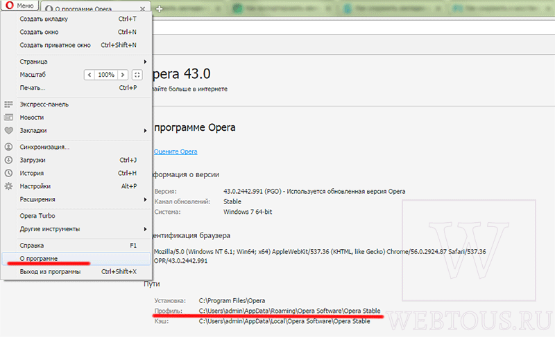Click the Speed Dial grid icon
Viewport: 555px width, 337px height.
(8, 104)
